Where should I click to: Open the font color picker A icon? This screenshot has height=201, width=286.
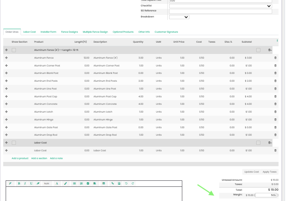(57, 184)
